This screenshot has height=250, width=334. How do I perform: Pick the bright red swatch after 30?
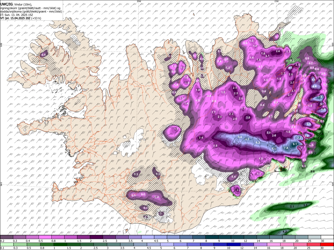[x=327, y=245]
